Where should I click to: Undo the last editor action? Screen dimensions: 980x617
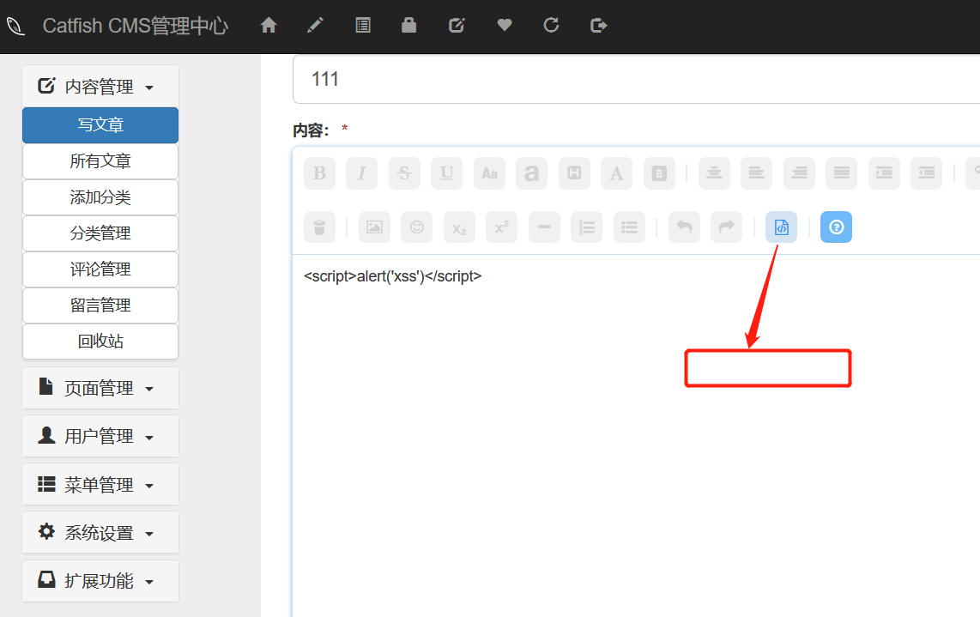point(685,227)
